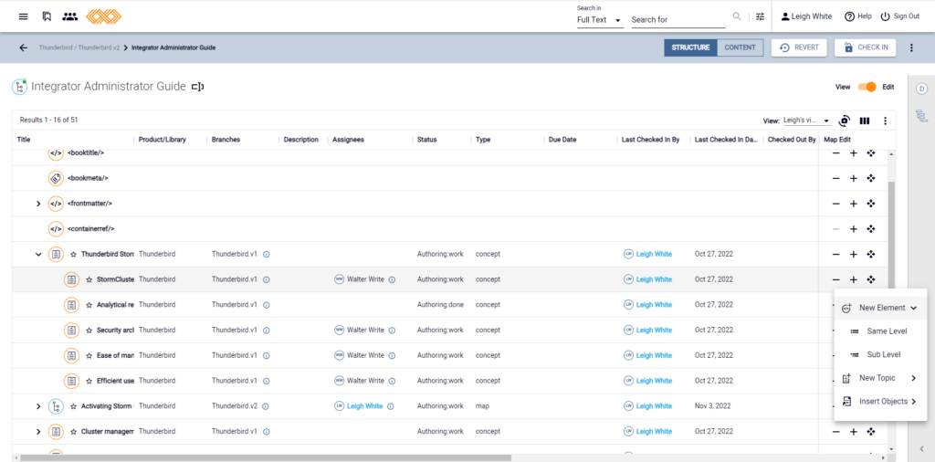Image resolution: width=935 pixels, height=462 pixels.
Task: Collapse the Thunderbird Storm row
Action: click(x=38, y=254)
